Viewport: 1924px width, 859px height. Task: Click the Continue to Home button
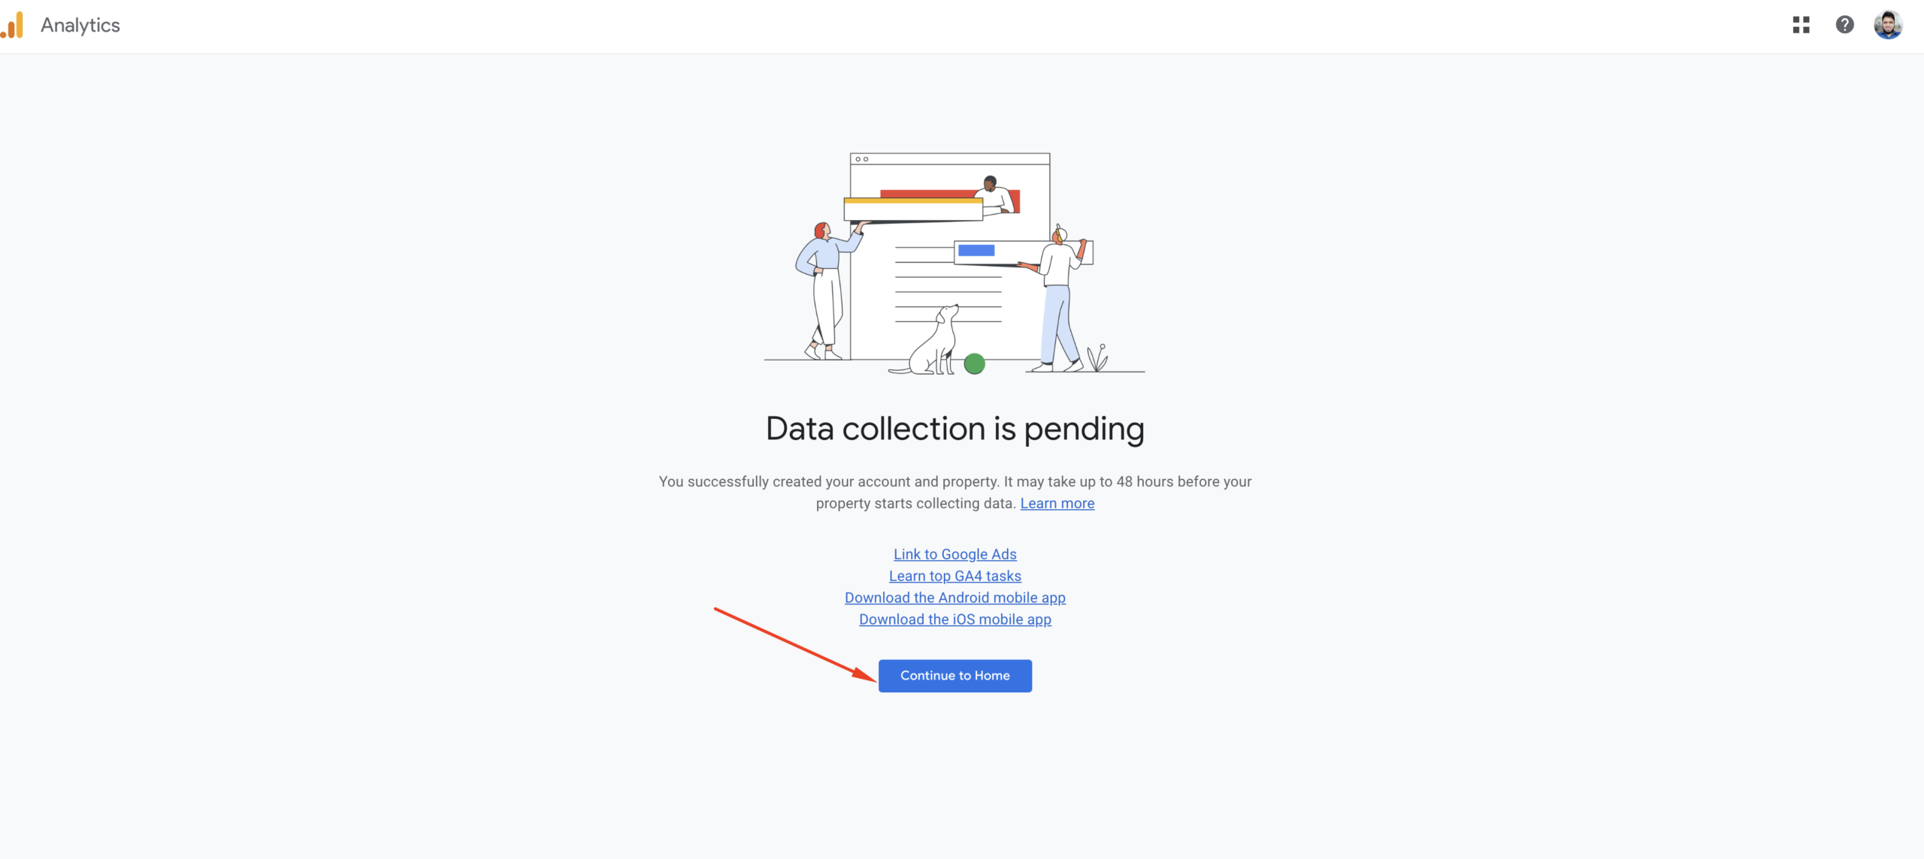pos(954,676)
